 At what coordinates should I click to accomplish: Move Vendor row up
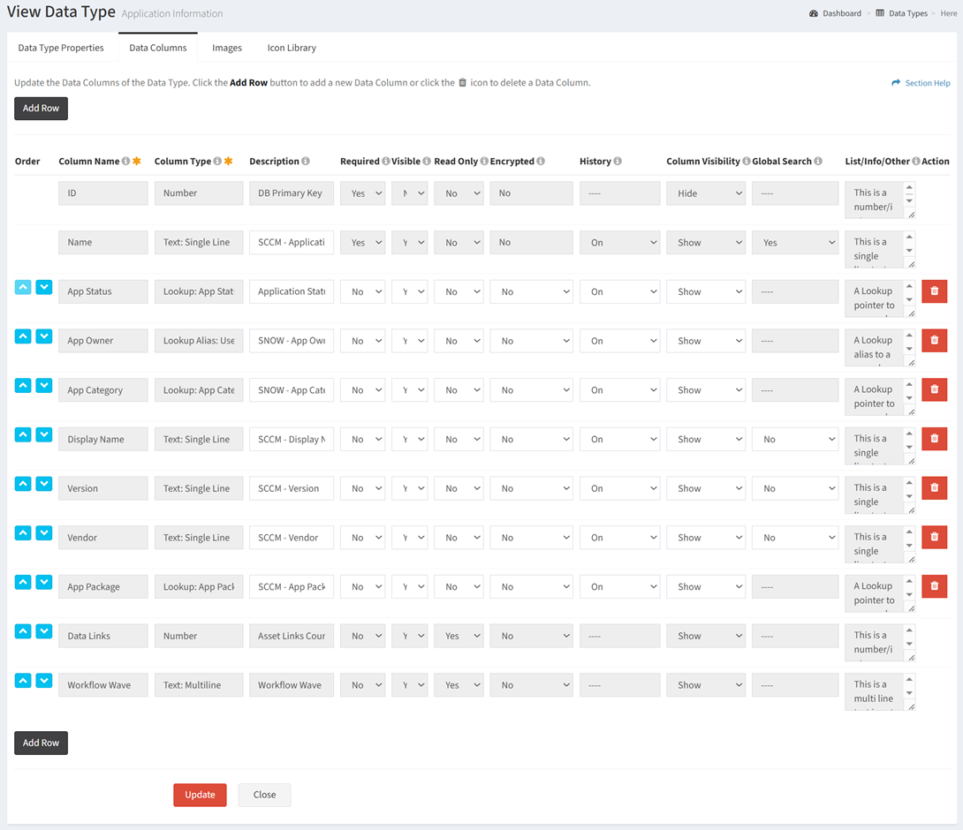[x=23, y=532]
